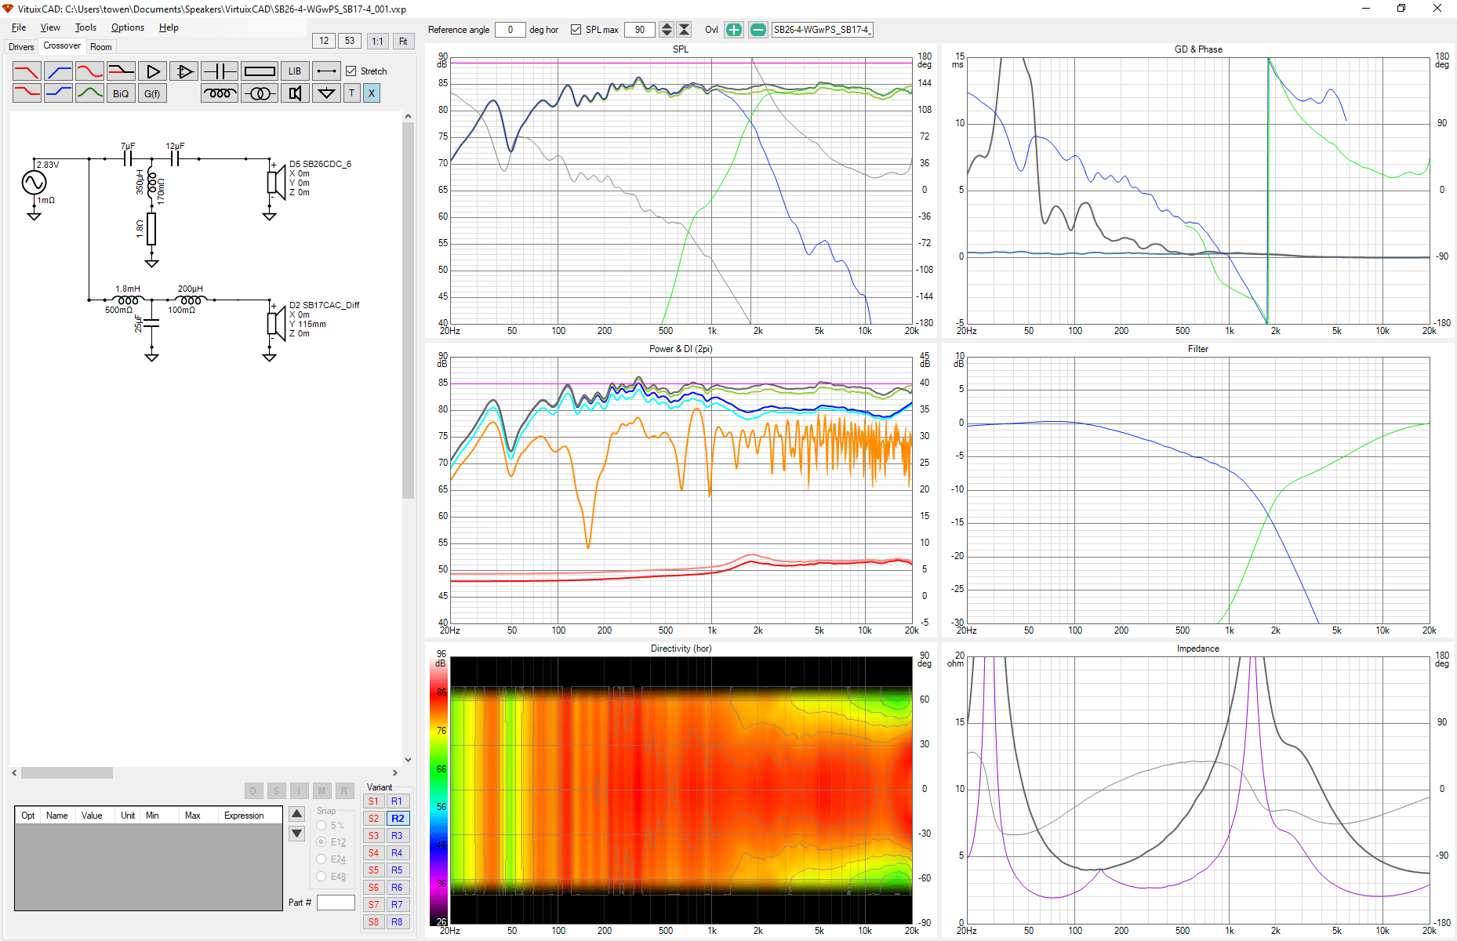Click the 12 grid size button
The image size is (1457, 941).
click(x=324, y=41)
